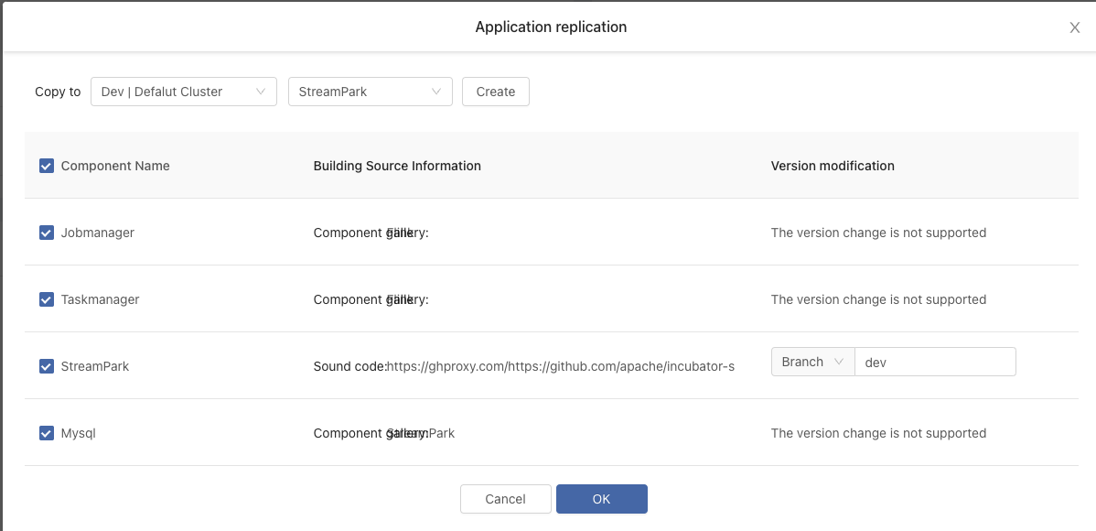Click Taskmanager's version change not supported text
The width and height of the screenshot is (1096, 531).
click(878, 299)
